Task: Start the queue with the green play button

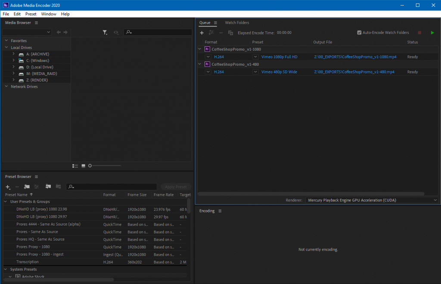Action: (432, 33)
